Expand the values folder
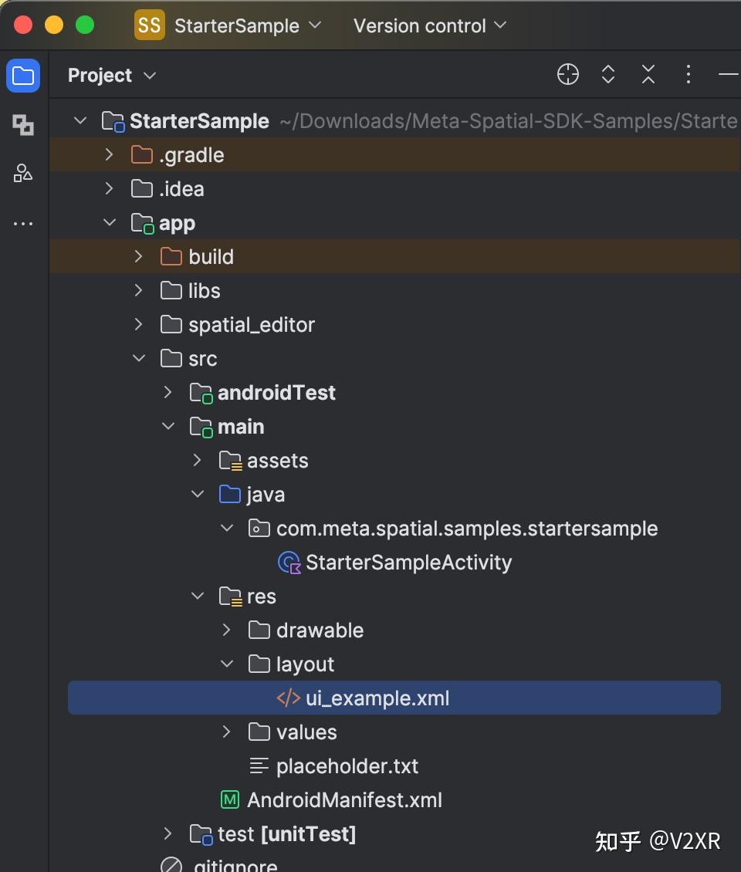The image size is (741, 872). 226,732
